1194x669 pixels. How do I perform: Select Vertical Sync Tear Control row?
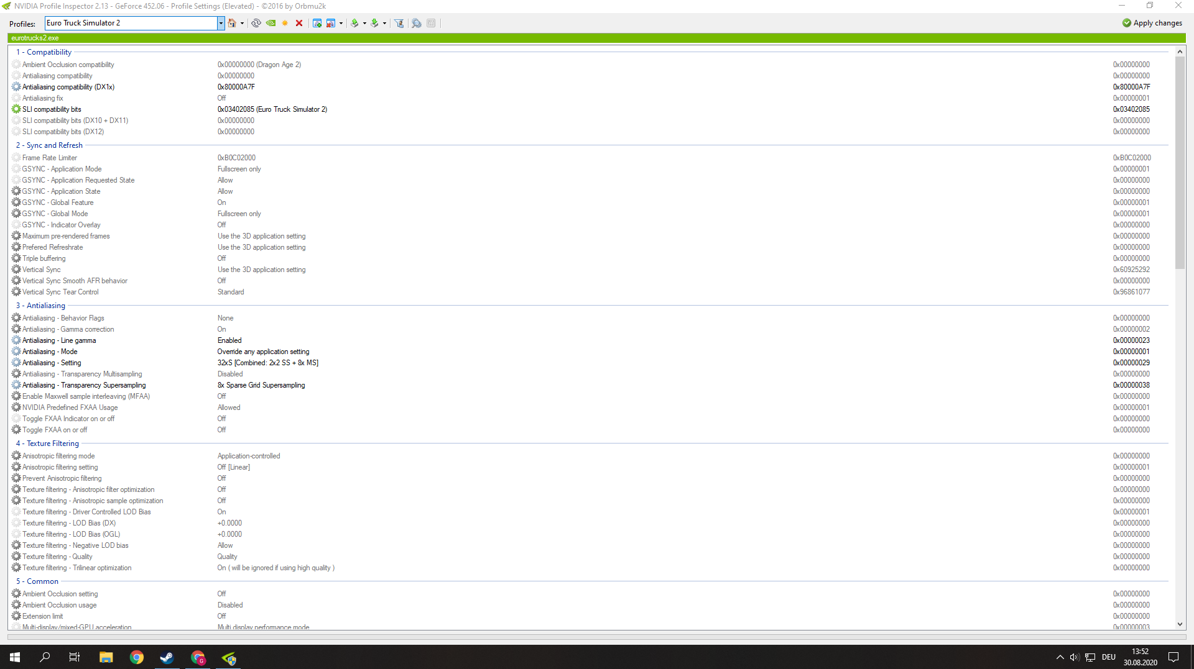590,292
